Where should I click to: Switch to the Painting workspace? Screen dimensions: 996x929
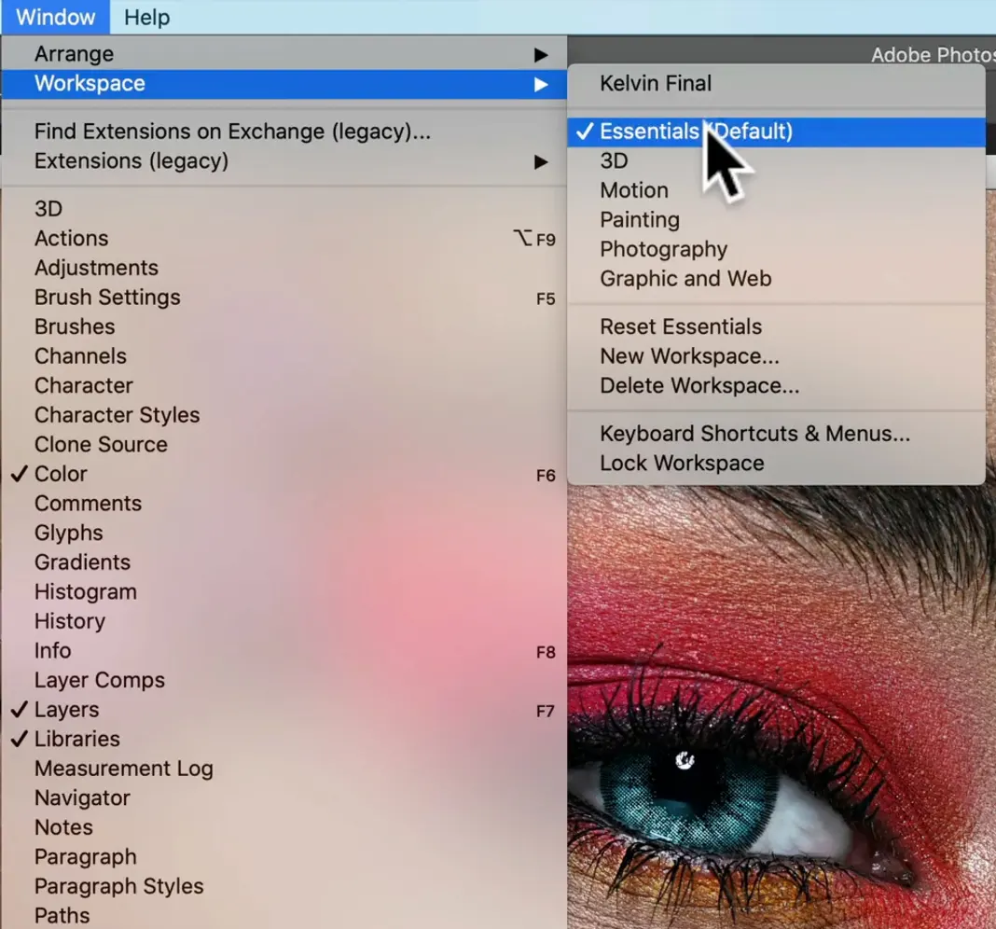coord(776,220)
